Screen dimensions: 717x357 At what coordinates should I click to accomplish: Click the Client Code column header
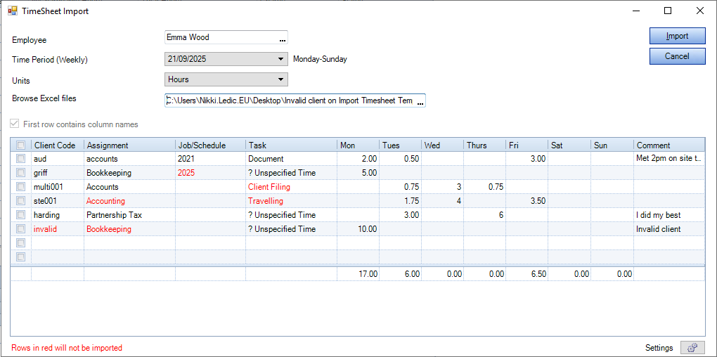(57, 145)
